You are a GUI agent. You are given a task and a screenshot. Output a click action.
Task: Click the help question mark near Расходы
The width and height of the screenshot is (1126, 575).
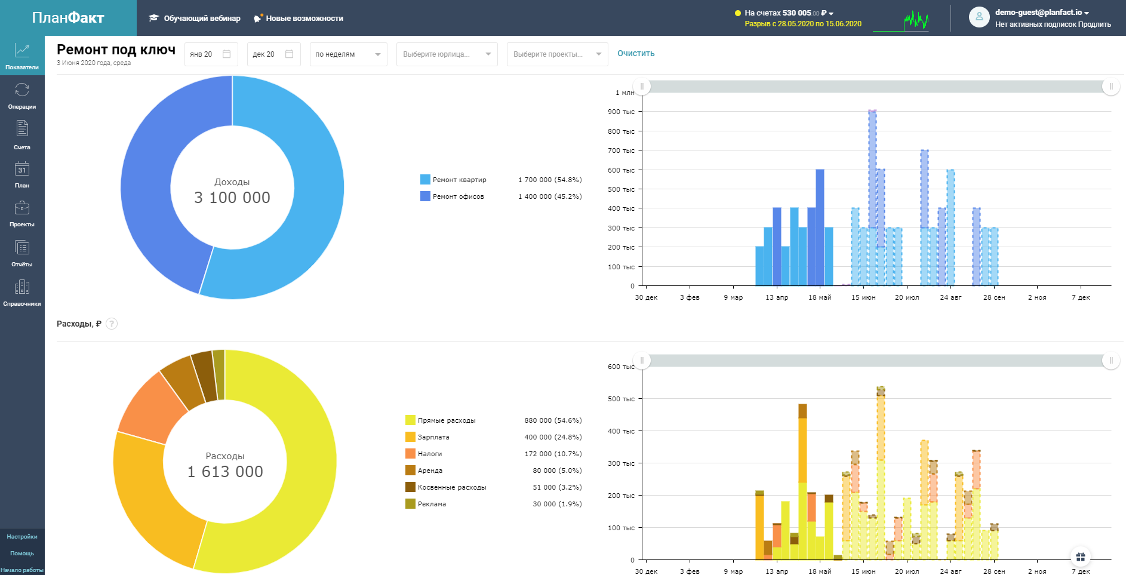(x=112, y=324)
